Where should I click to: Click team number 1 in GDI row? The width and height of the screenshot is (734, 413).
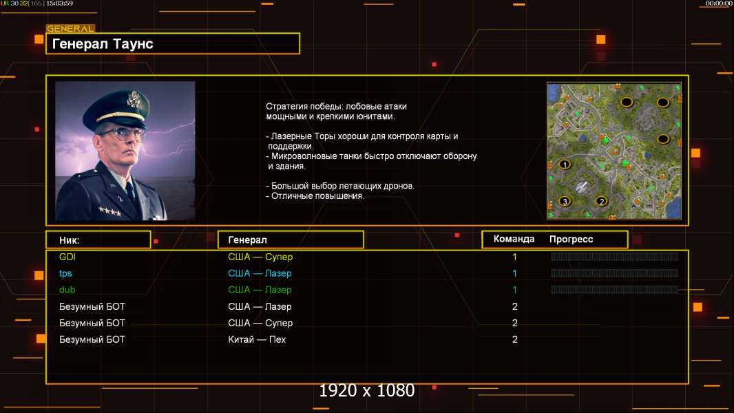[x=514, y=257]
